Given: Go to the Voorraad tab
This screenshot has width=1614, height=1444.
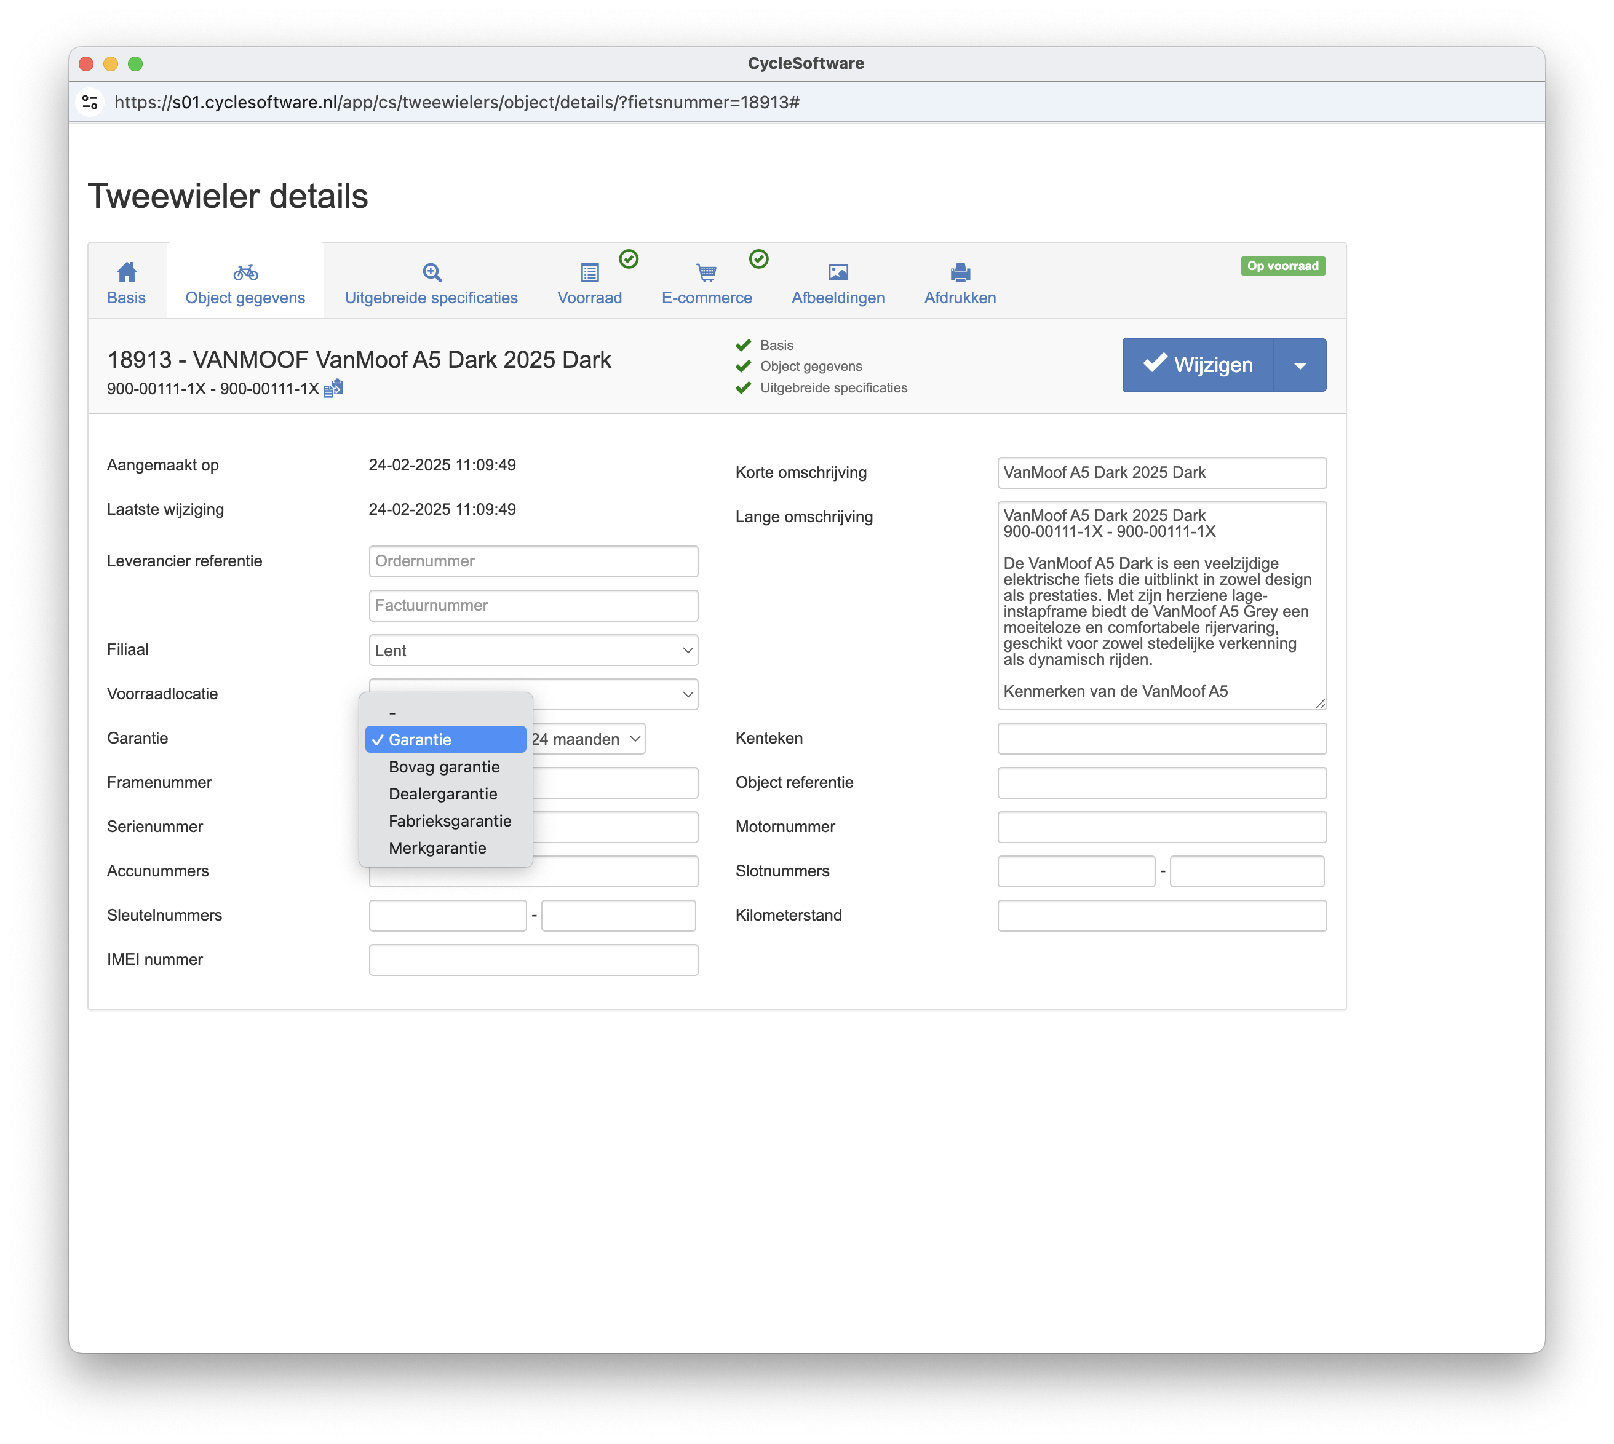Looking at the screenshot, I should tap(590, 282).
